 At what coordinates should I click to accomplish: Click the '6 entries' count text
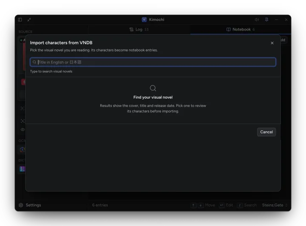pos(100,205)
